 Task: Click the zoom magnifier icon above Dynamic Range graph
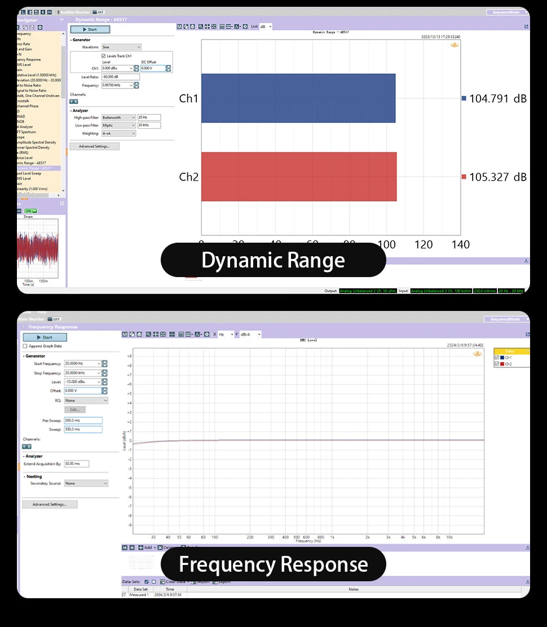201,27
